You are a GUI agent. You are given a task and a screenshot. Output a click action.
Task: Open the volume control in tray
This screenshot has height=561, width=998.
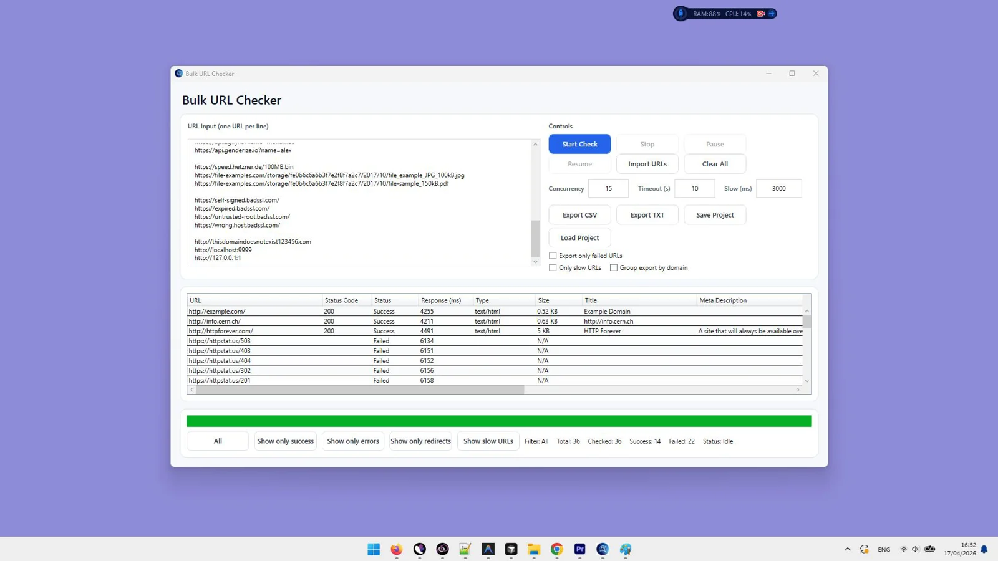point(915,549)
